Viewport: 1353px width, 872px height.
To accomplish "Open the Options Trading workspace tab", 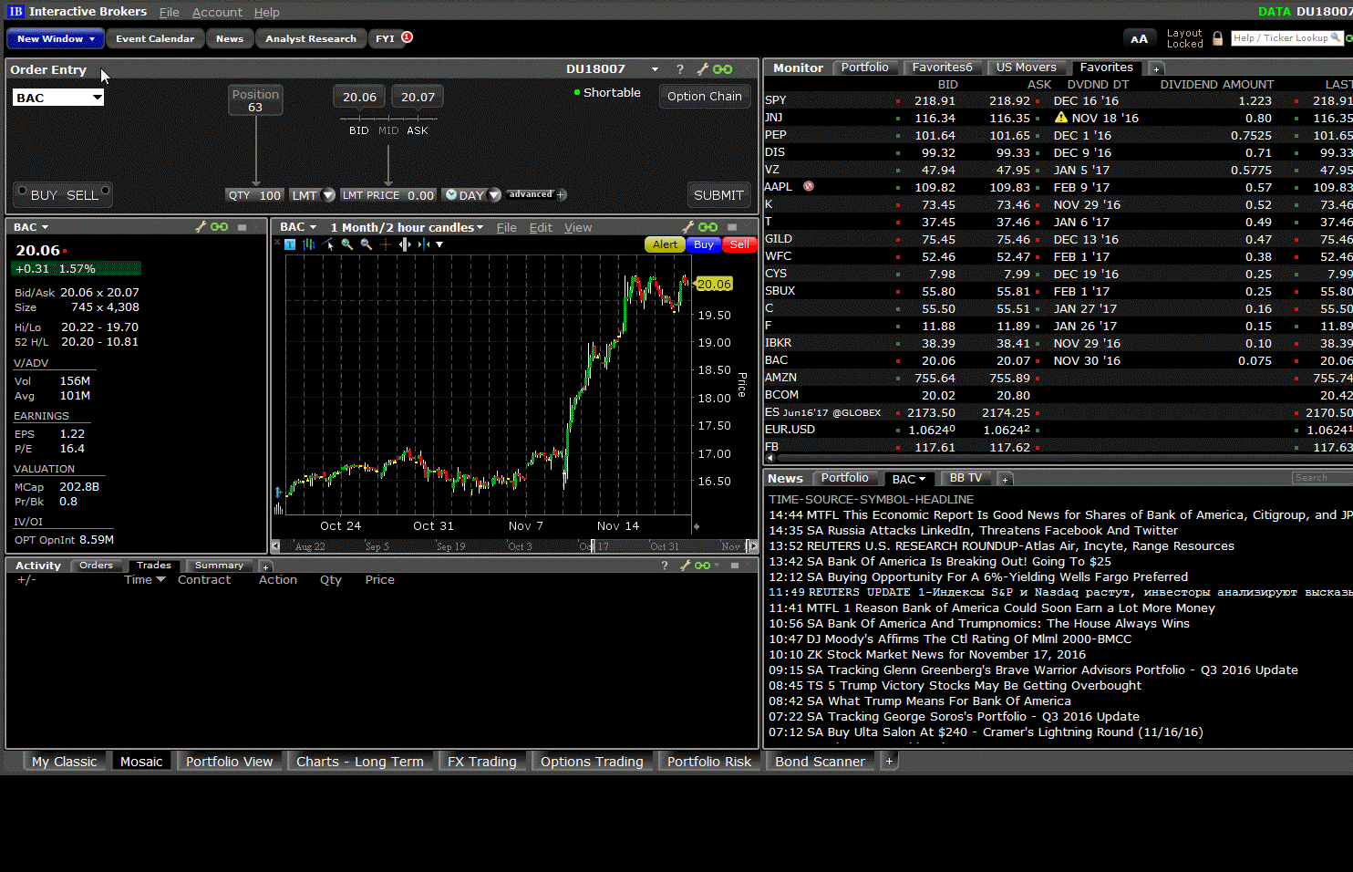I will pos(592,760).
